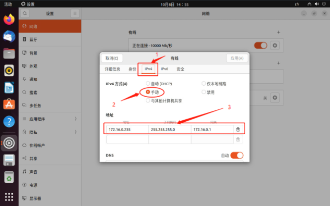
Task: Open the volume icon in top bar
Action: pyautogui.click(x=317, y=4)
